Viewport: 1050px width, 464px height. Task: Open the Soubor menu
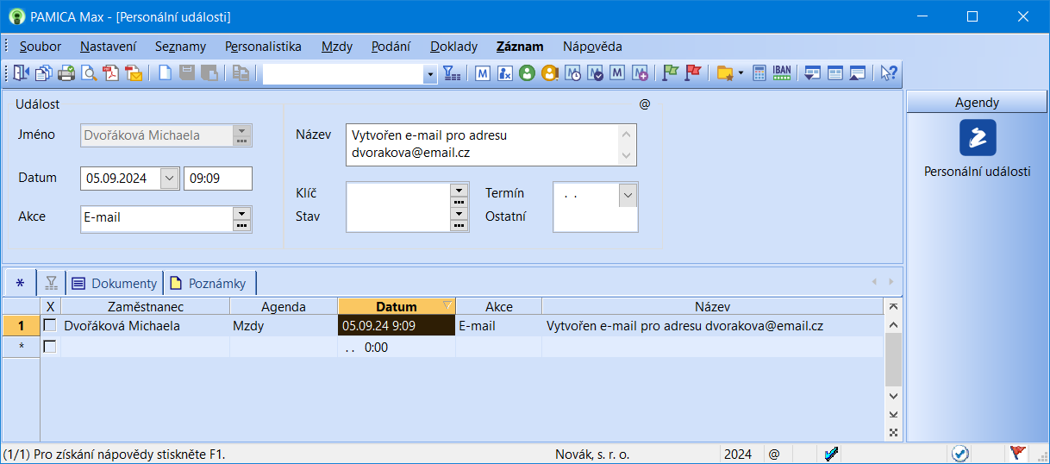[x=41, y=47]
